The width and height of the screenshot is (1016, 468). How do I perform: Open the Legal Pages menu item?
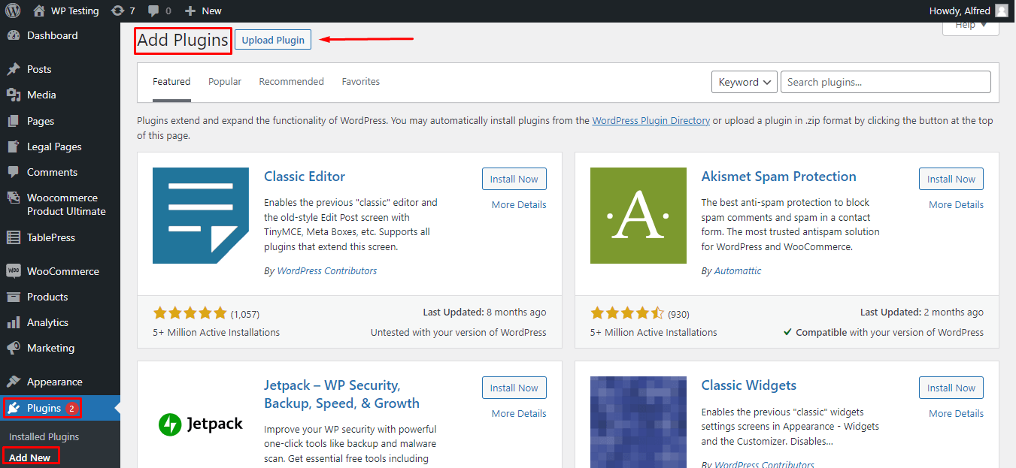coord(60,146)
